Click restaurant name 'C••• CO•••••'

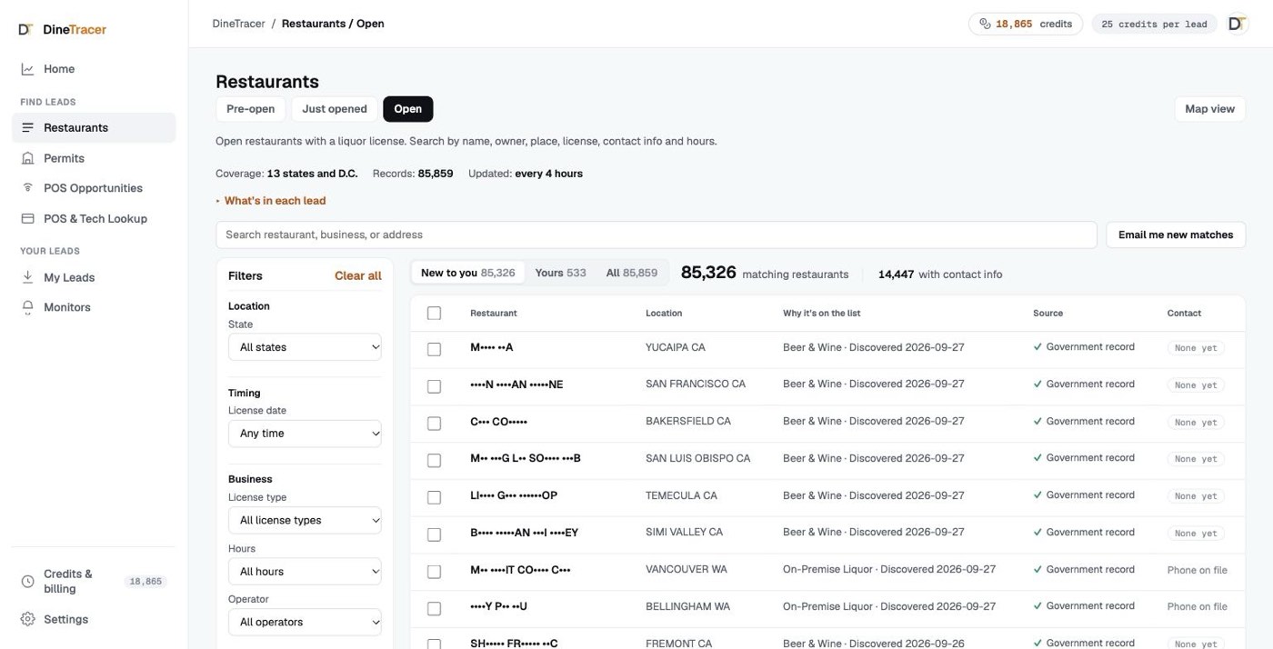pos(498,422)
